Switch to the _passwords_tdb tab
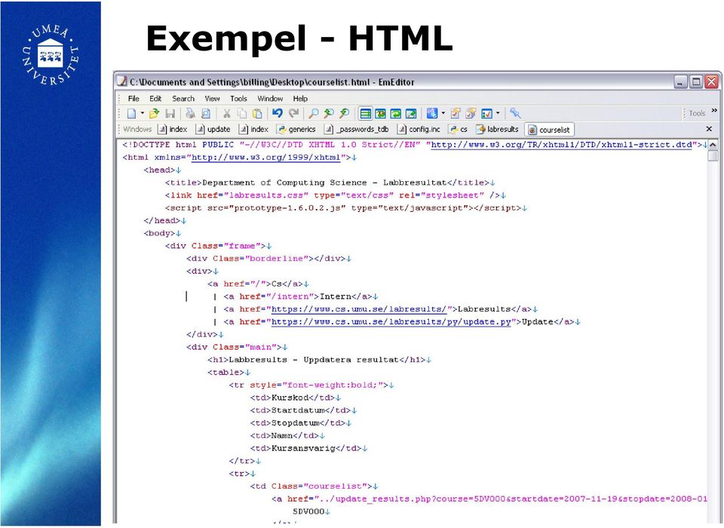This screenshot has height=528, width=724. tap(357, 129)
